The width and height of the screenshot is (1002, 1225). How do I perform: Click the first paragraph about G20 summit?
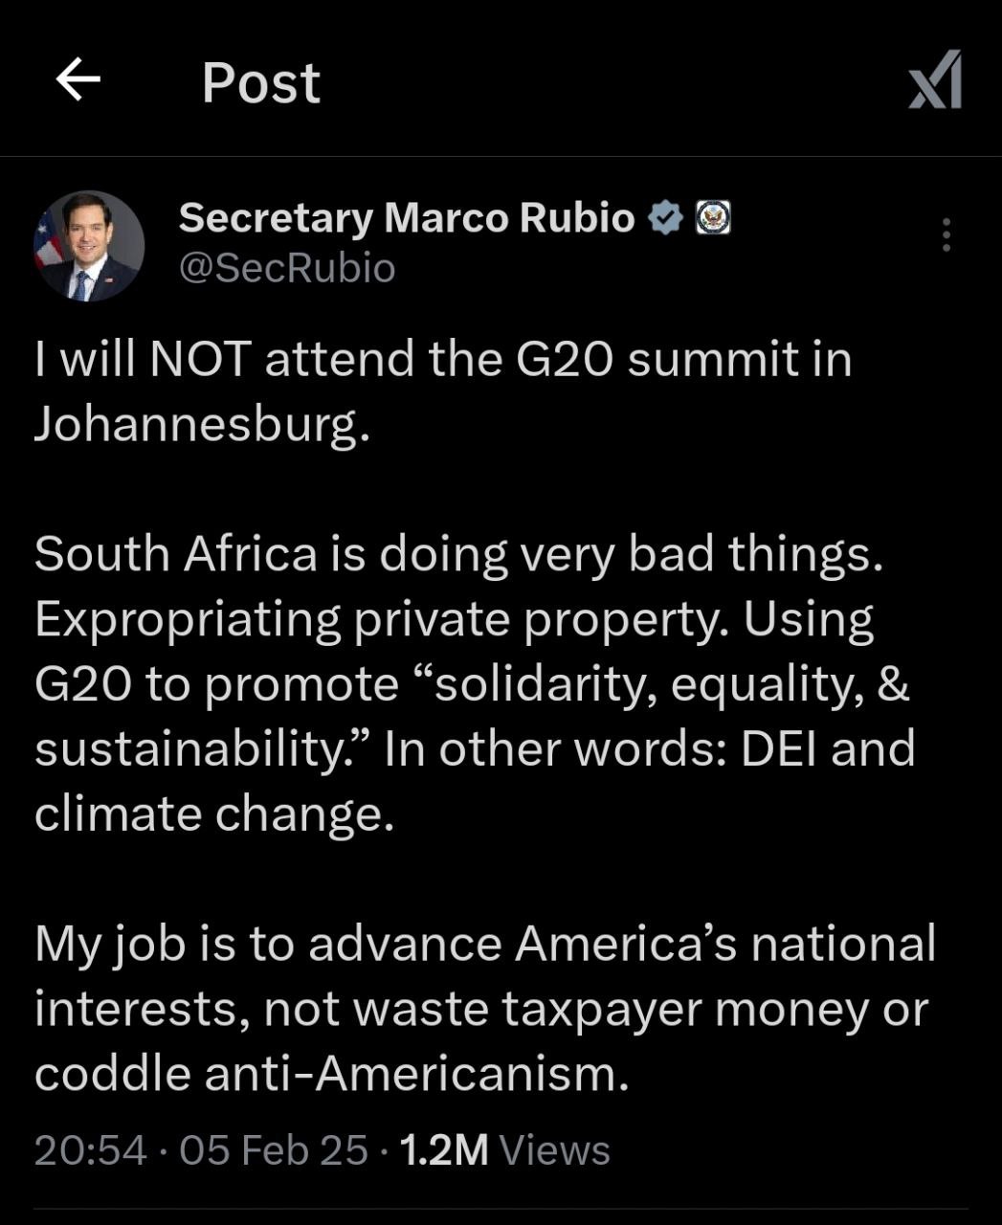[442, 360]
